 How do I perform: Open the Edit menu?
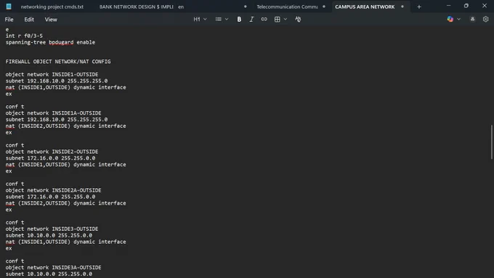pos(29,20)
